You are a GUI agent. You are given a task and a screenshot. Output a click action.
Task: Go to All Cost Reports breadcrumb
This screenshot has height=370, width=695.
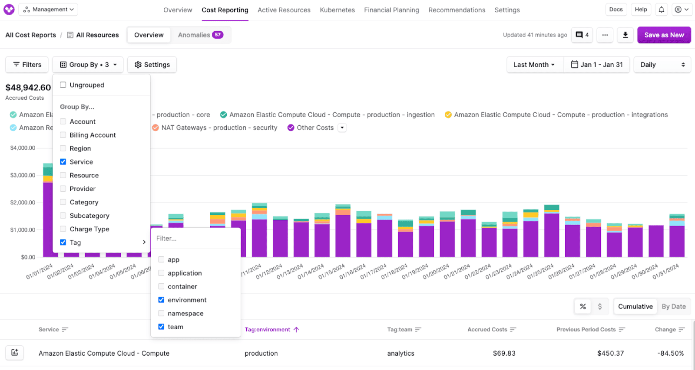pos(31,35)
